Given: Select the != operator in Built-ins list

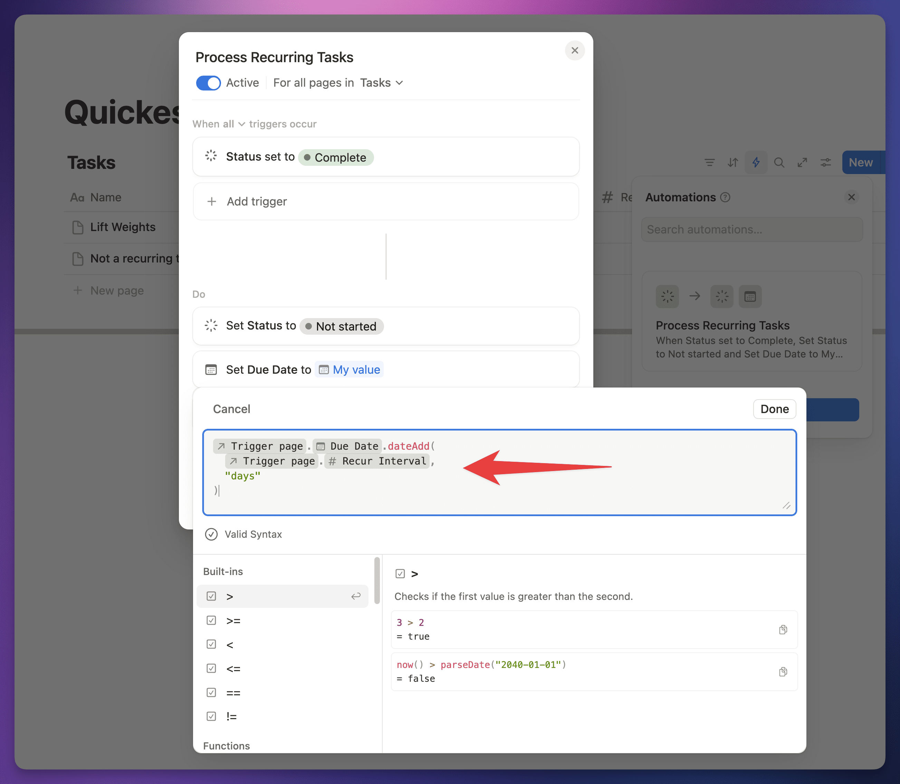Looking at the screenshot, I should 282,716.
